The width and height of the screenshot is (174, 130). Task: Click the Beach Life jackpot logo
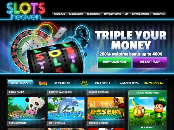[43, 83]
